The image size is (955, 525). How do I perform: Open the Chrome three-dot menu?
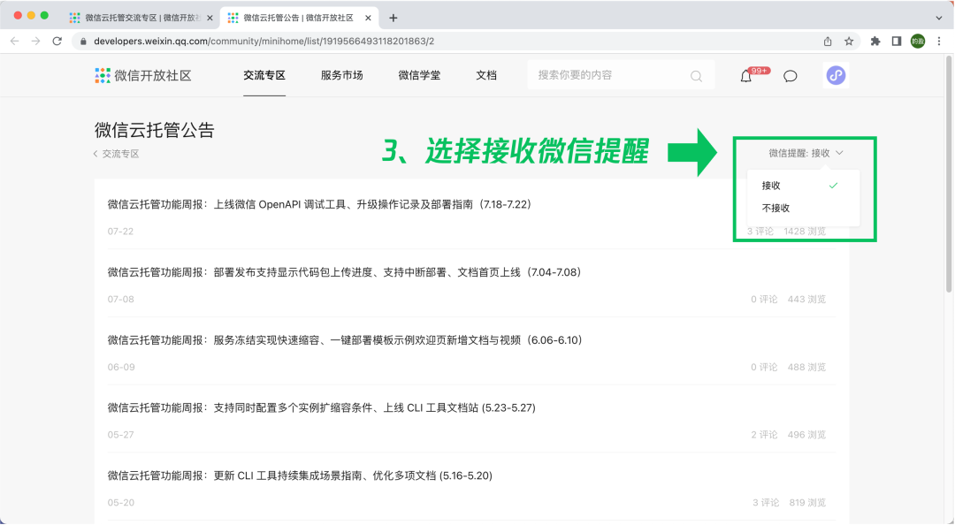pos(939,42)
